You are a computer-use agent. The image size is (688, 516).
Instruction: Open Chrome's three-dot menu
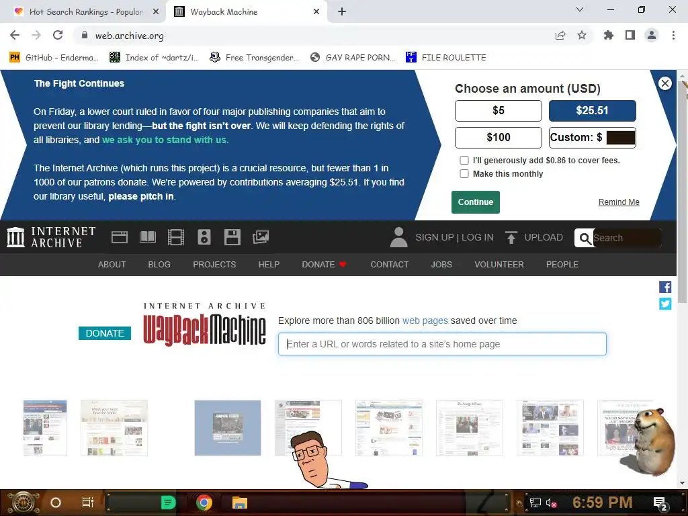pos(673,35)
